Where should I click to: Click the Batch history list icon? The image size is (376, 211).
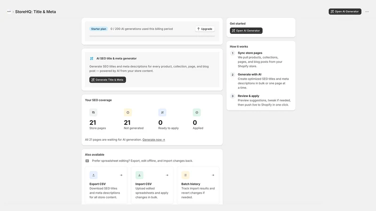pos(185,175)
